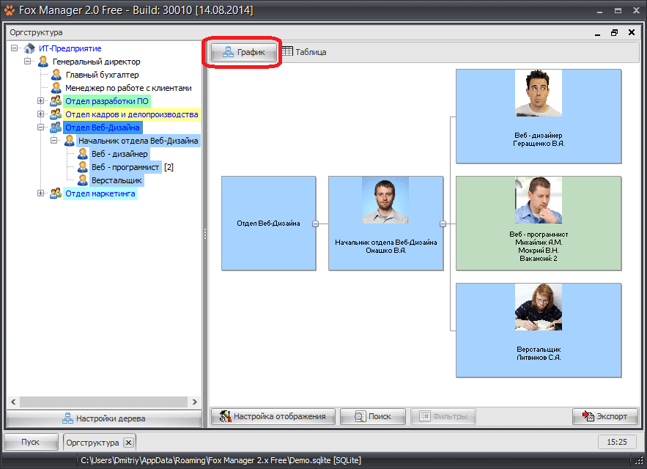Click right arrow of tree horizontal scrollbar
The height and width of the screenshot is (469, 647).
(195, 402)
